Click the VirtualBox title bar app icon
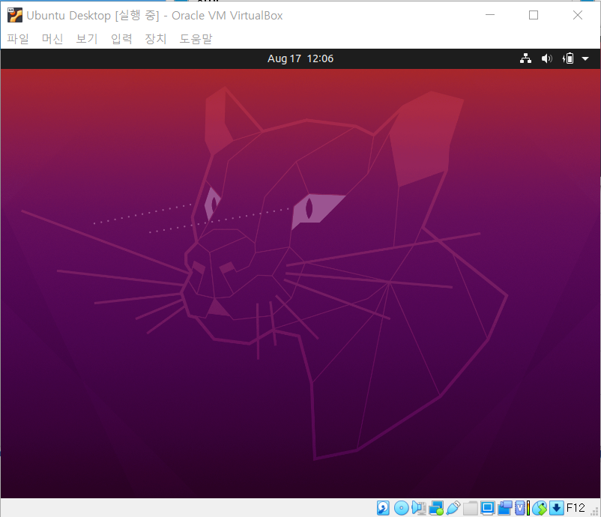This screenshot has height=517, width=601. point(14,15)
